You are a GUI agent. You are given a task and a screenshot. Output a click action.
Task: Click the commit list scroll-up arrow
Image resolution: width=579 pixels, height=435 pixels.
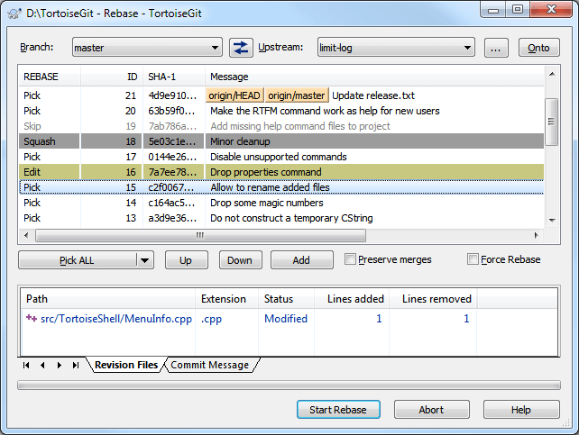pyautogui.click(x=552, y=74)
